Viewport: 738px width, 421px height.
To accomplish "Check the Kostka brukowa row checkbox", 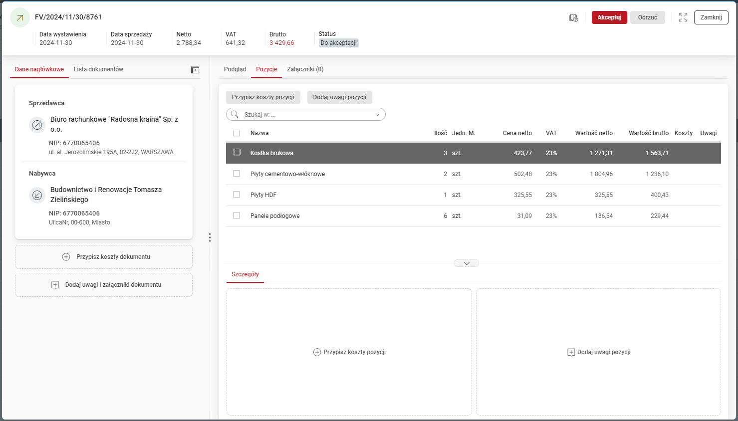I will pos(237,152).
